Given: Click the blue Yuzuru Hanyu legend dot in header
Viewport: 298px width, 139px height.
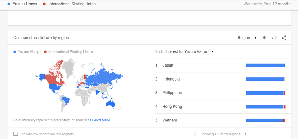Looking at the screenshot, I should [9, 4].
